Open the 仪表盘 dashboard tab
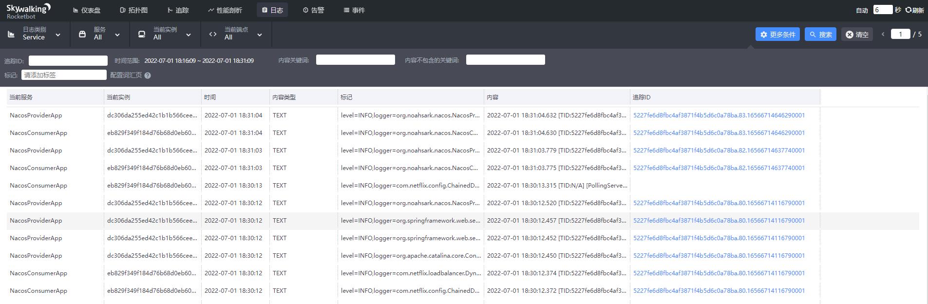This screenshot has height=304, width=928. tap(87, 10)
